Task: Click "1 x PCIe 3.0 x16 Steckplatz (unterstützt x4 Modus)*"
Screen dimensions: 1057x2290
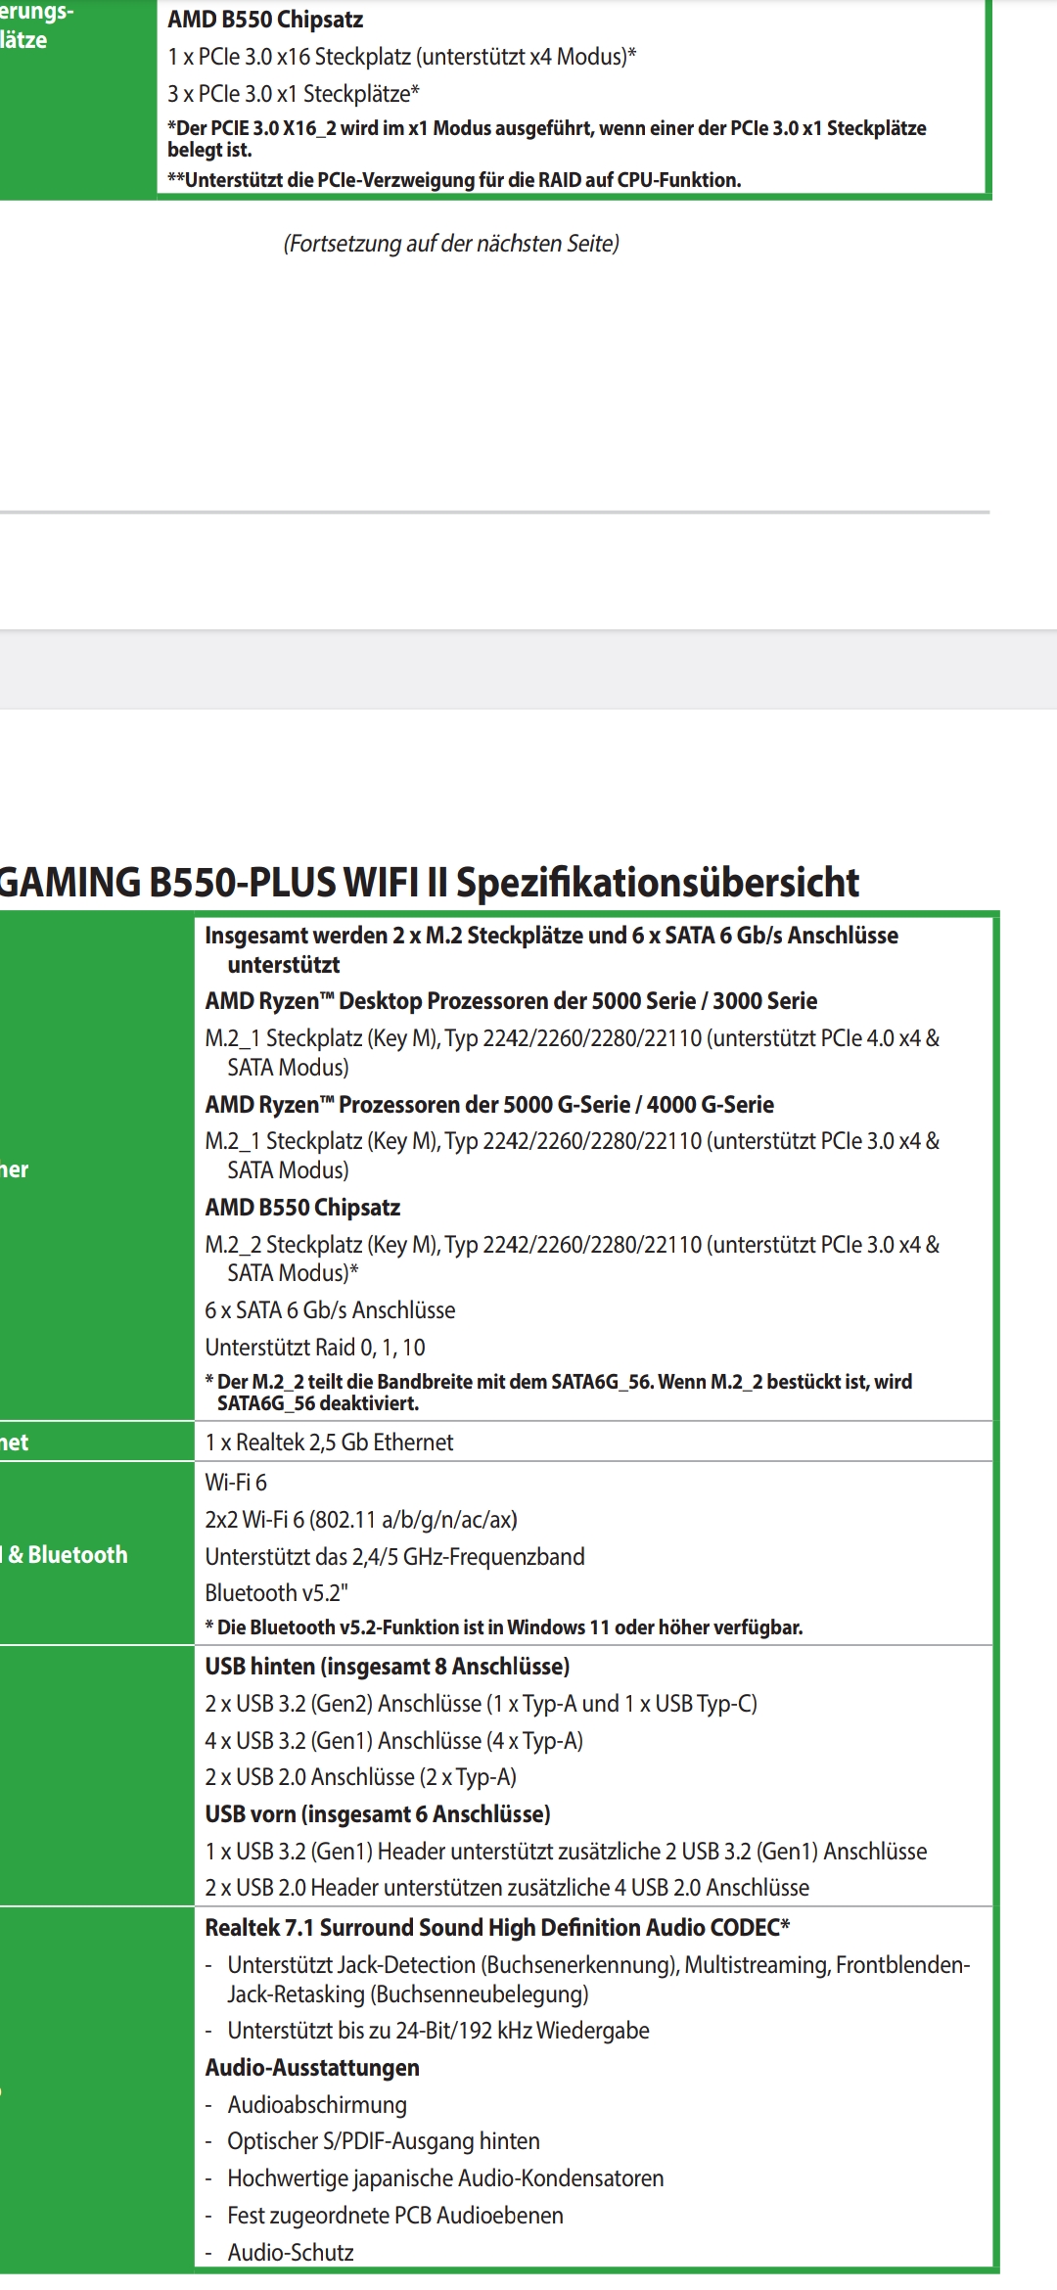Action: point(401,57)
